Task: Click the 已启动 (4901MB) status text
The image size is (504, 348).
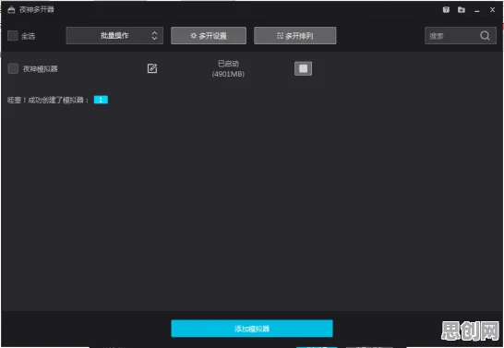Action: point(228,68)
